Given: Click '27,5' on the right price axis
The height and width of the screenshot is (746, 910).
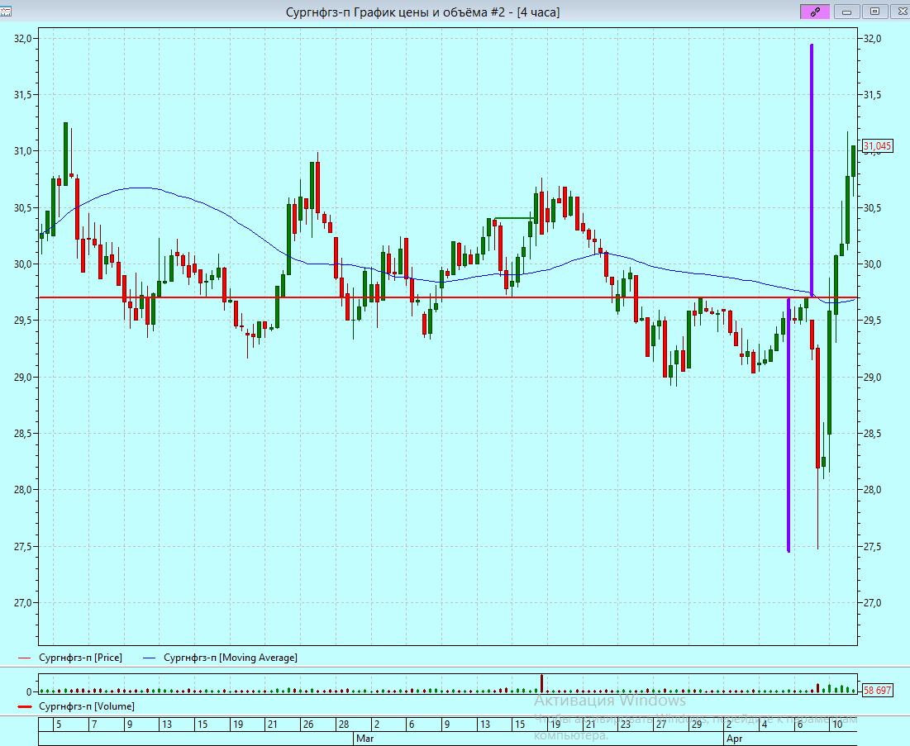Looking at the screenshot, I should coord(872,546).
